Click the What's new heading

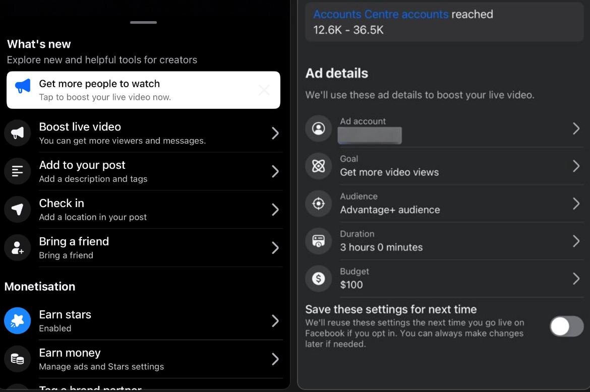[x=39, y=44]
